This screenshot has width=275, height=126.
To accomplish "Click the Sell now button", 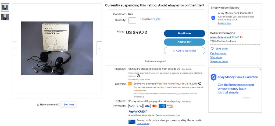I will 69,105.
